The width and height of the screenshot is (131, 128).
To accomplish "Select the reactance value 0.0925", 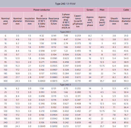I will point(54,66).
